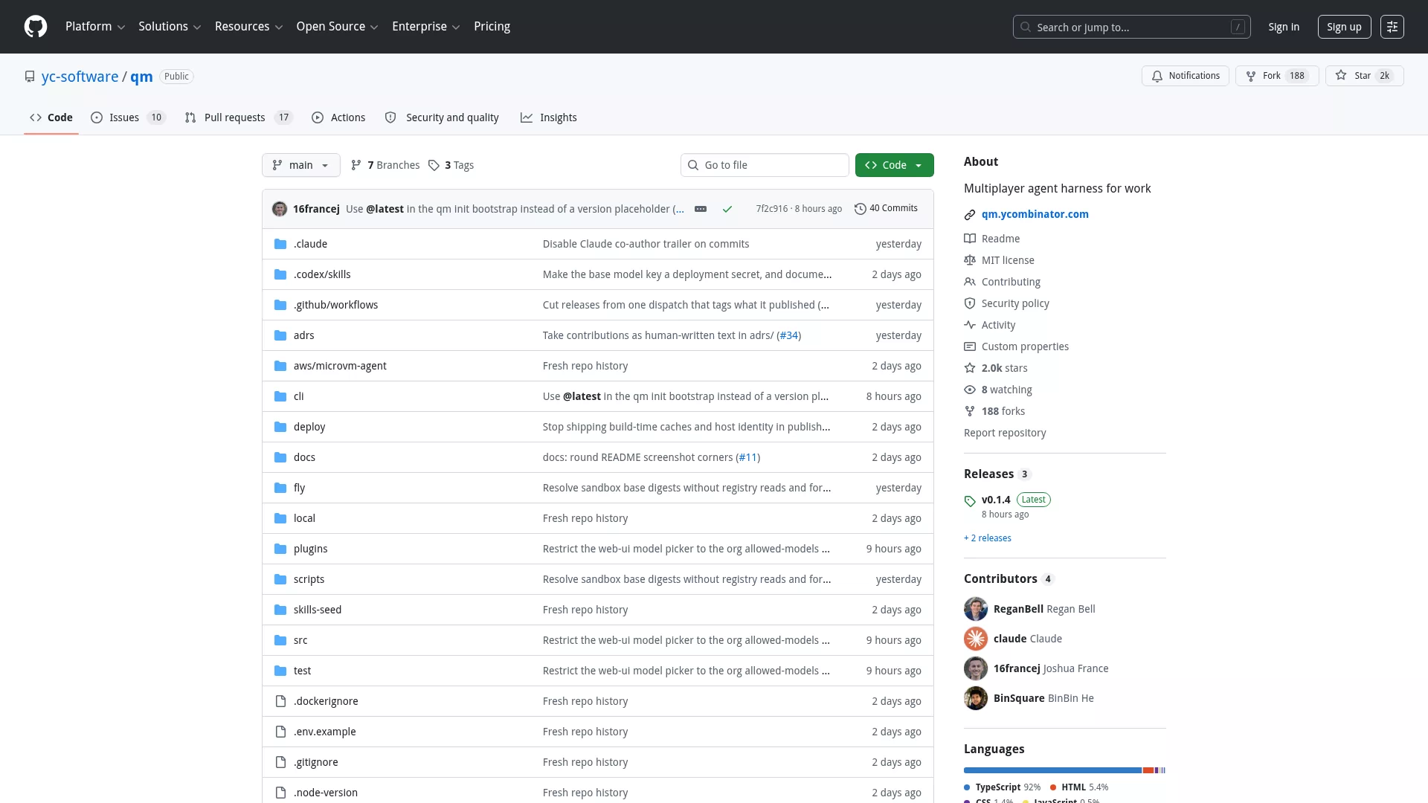Open the skills-seed folder name
The image size is (1428, 803).
pyautogui.click(x=317, y=610)
